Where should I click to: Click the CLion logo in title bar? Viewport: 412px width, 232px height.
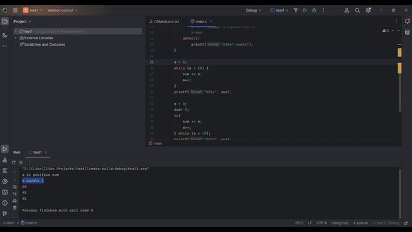[5, 10]
